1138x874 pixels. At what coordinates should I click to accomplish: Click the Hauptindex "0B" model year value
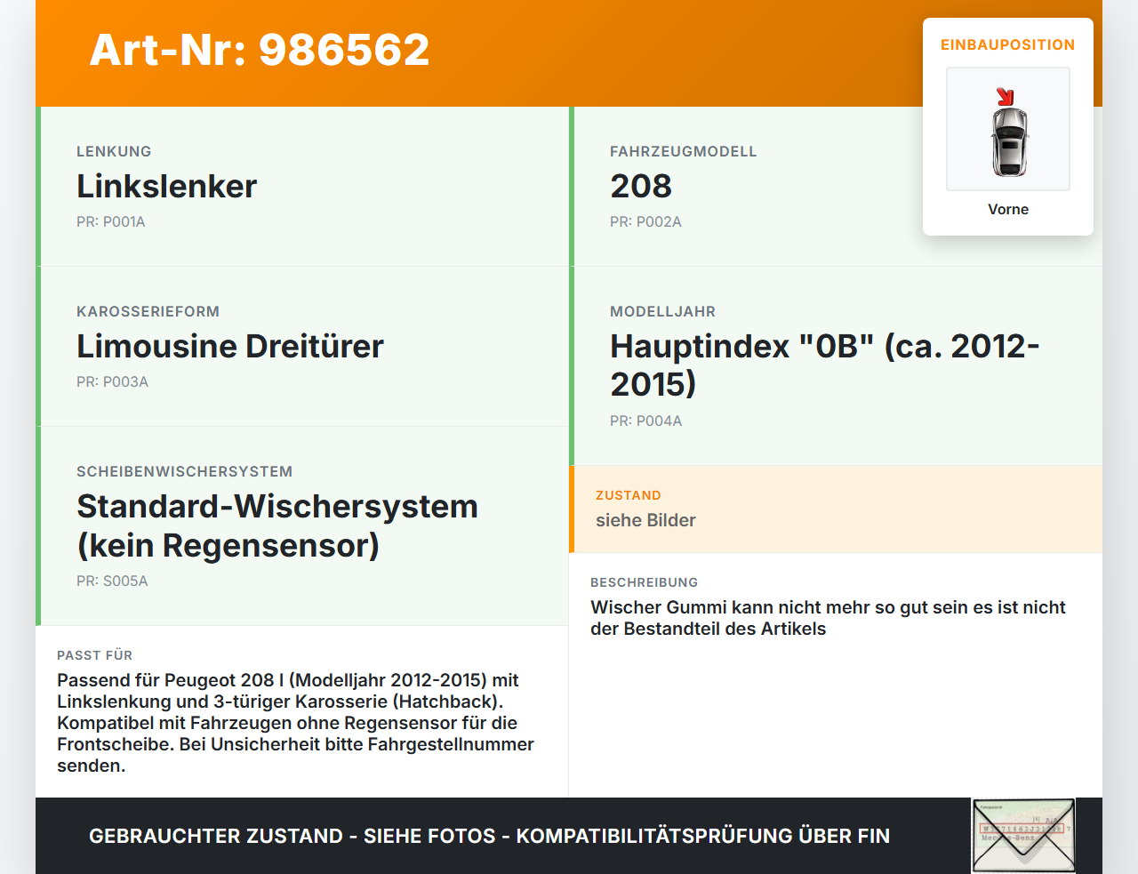pos(824,365)
